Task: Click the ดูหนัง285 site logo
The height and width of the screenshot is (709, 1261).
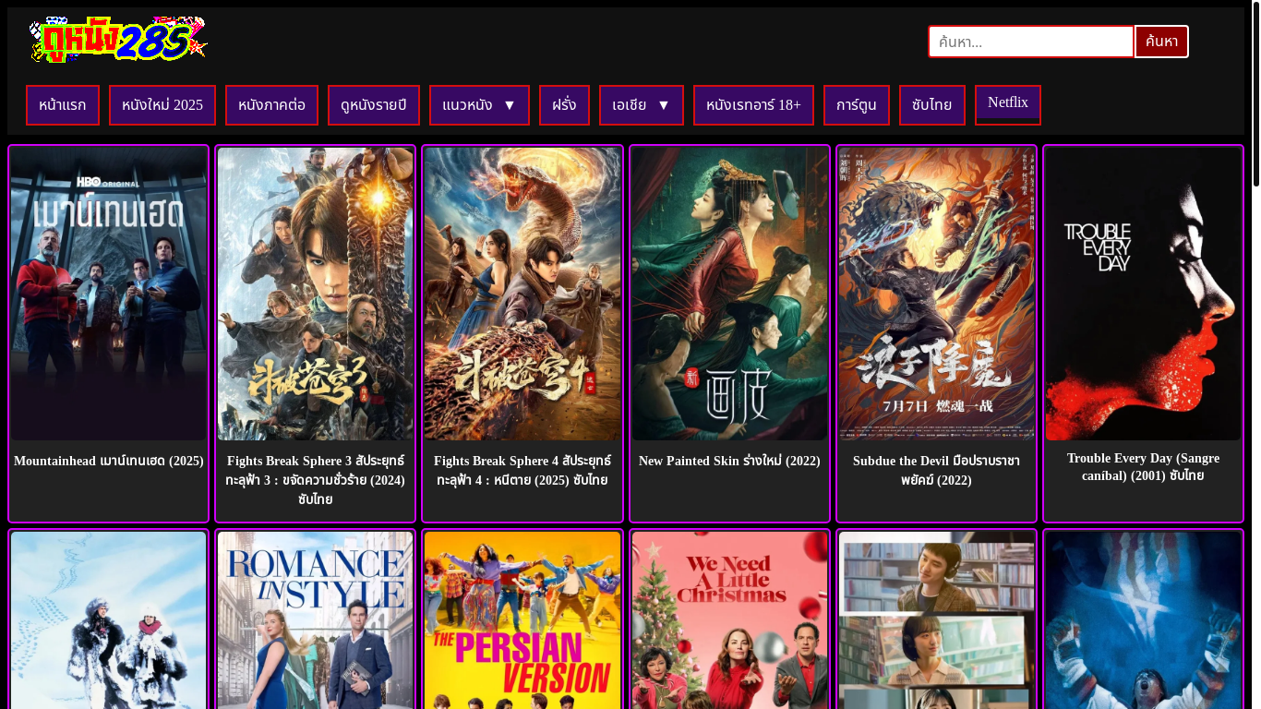Action: (118, 40)
